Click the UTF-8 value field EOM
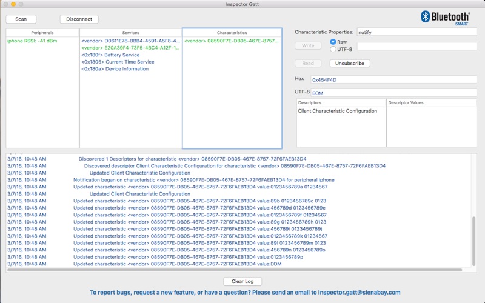The image size is (485, 303). coord(393,93)
